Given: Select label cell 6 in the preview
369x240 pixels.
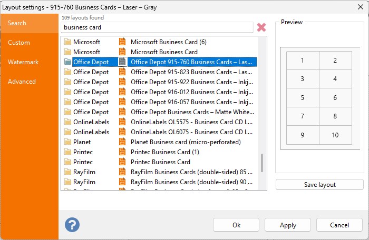Looking at the screenshot, I should (335, 97).
